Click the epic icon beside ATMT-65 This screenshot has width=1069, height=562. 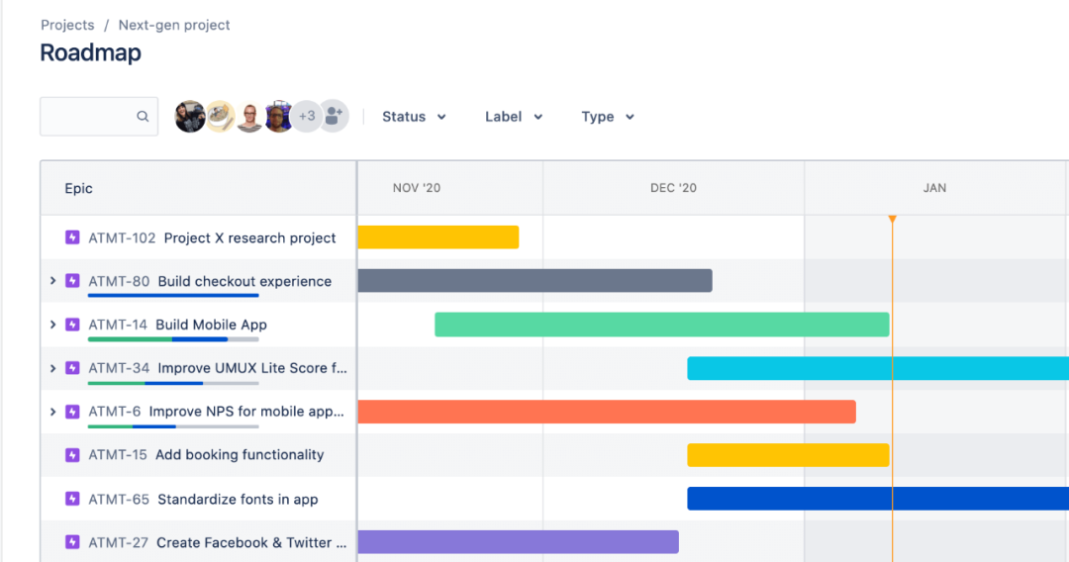72,499
